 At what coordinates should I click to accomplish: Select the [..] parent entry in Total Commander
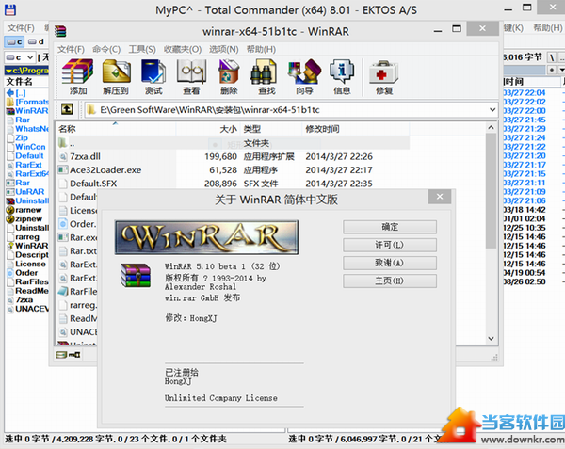[x=27, y=93]
